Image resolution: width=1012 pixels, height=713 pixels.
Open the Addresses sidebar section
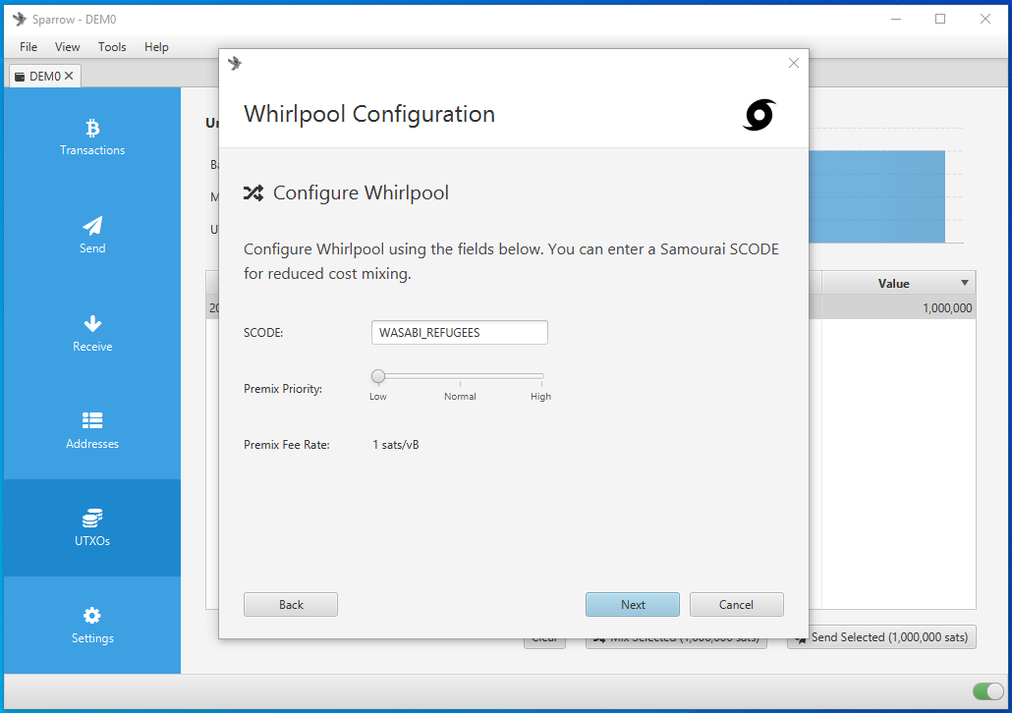pos(92,430)
